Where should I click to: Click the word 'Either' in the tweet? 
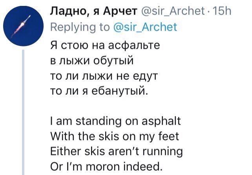click(63, 151)
